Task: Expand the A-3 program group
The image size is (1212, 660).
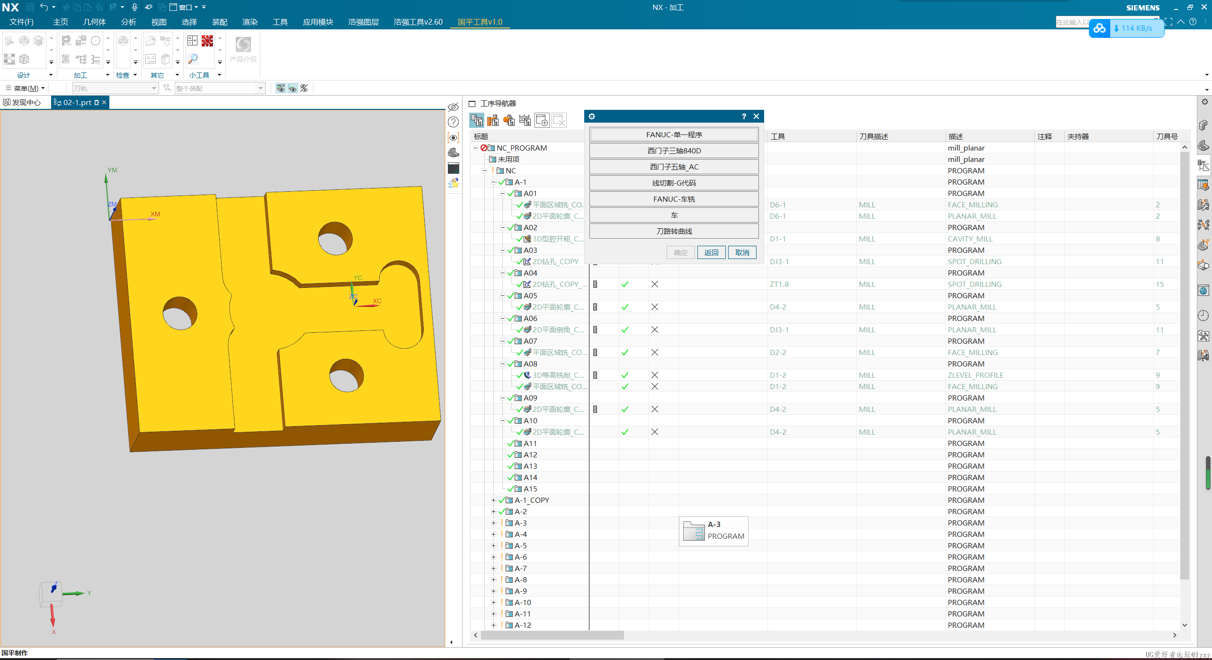Action: click(493, 523)
